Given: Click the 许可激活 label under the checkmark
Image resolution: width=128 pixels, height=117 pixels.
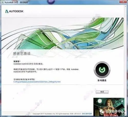Looking at the screenshot, I should pos(102,80).
